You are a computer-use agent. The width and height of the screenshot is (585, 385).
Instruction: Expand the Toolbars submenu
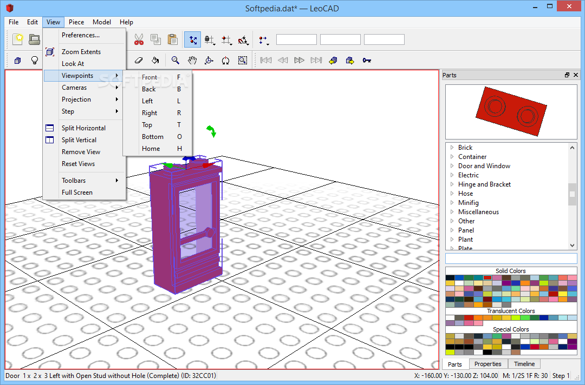(x=84, y=181)
